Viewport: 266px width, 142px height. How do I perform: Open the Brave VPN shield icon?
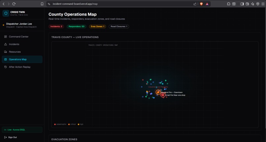(x=258, y=4)
